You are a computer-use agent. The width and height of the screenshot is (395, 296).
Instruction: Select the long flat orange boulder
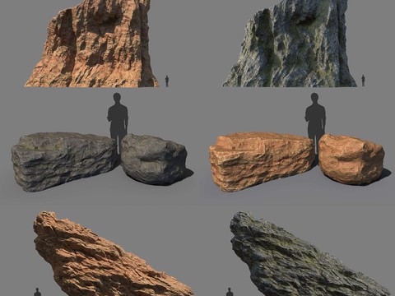click(x=261, y=161)
